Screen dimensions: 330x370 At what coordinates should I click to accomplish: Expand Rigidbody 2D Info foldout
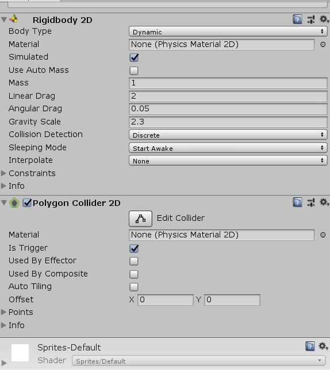coord(3,186)
